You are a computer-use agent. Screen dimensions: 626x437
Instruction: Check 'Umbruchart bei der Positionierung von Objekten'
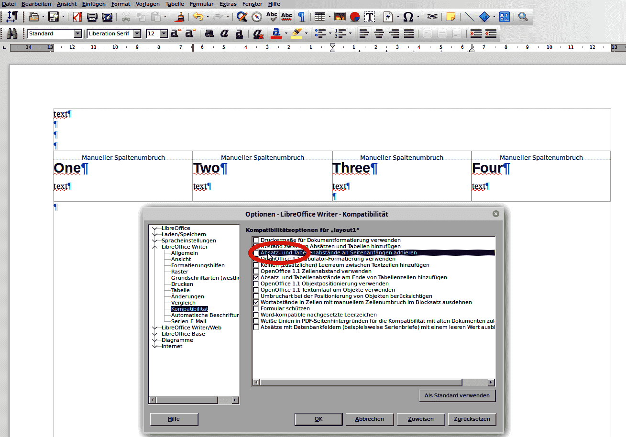click(256, 296)
